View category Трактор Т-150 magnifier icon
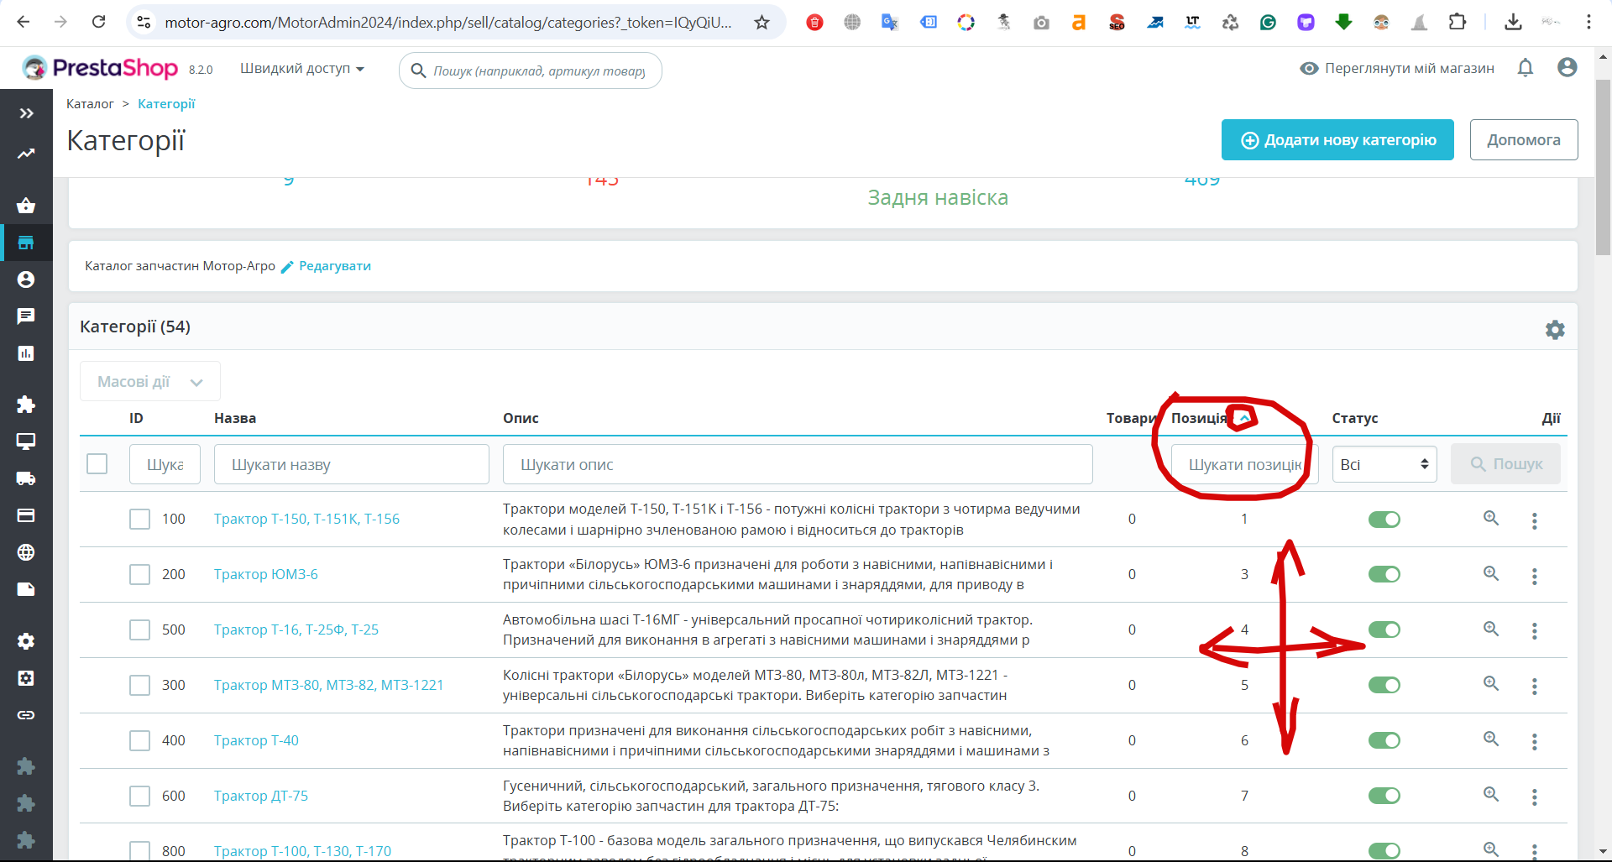The image size is (1612, 862). pos(1491,519)
